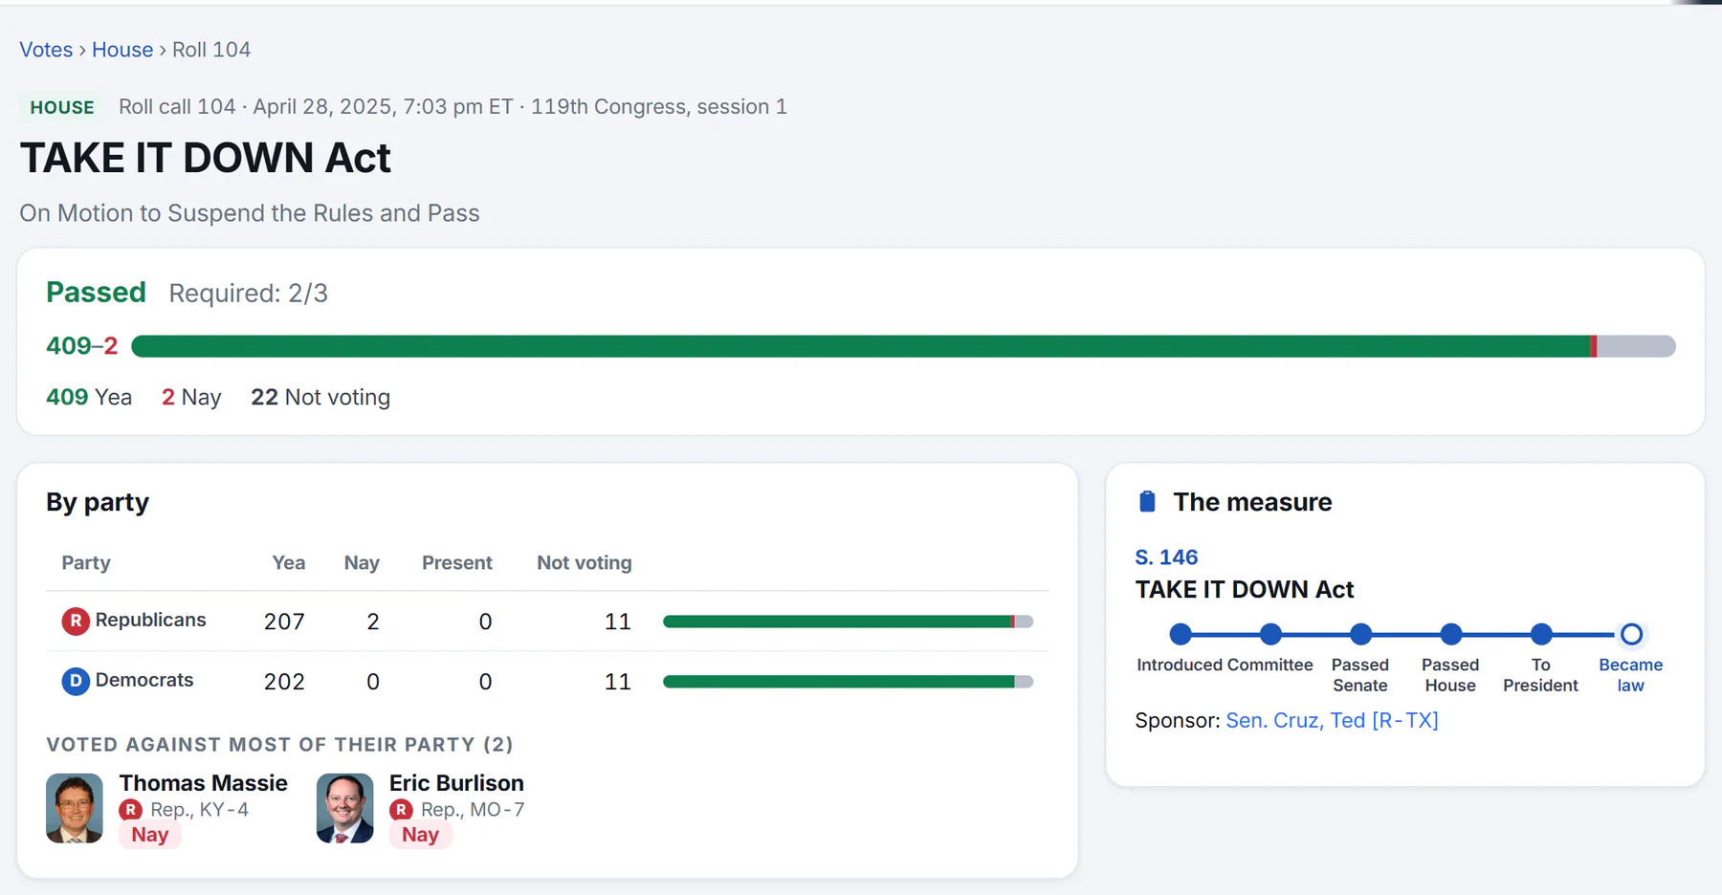Click the clipboard icon beside The measure

[1147, 502]
